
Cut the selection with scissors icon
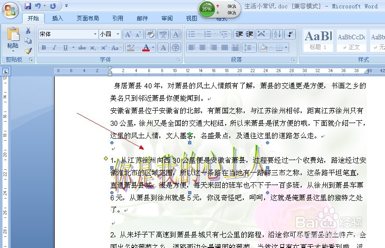click(x=28, y=31)
